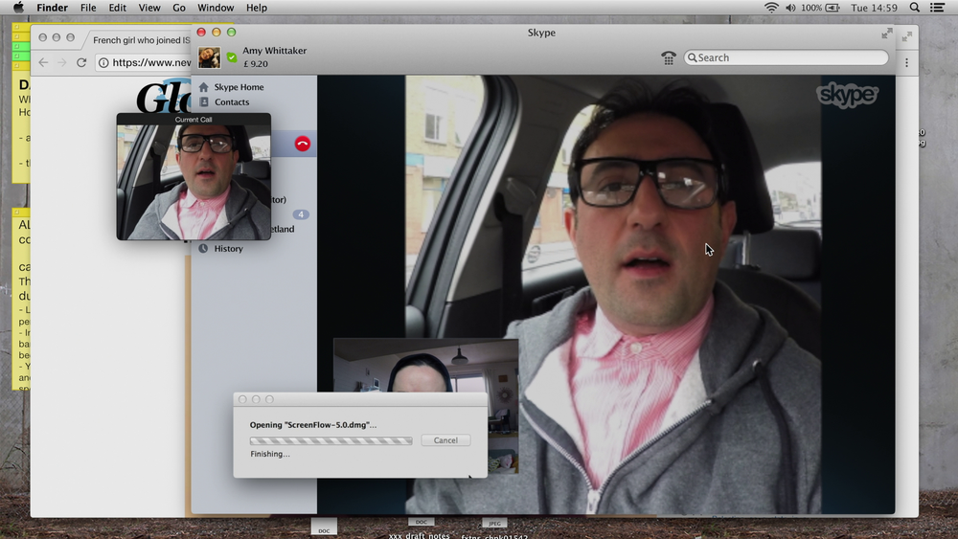Viewport: 958px width, 539px height.
Task: Click the Tue 14:59 clock
Action: click(x=874, y=8)
